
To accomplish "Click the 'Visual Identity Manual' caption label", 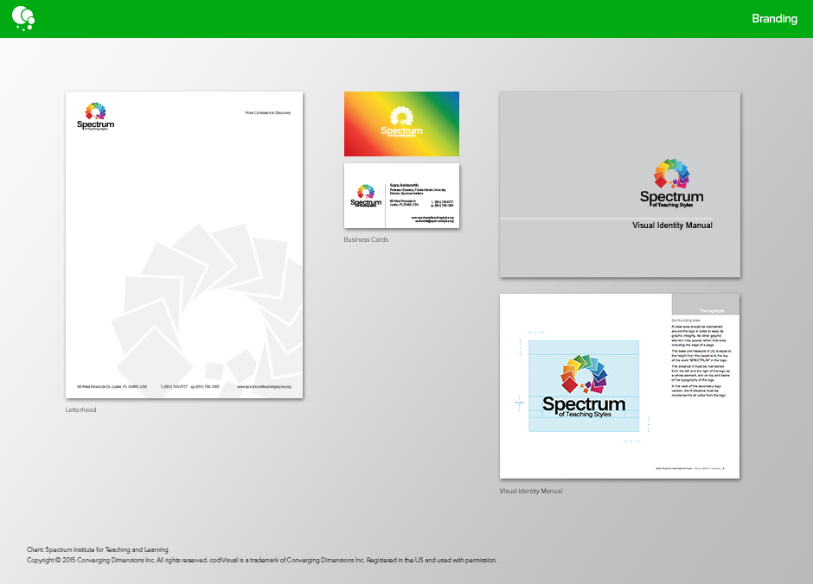I will point(530,491).
